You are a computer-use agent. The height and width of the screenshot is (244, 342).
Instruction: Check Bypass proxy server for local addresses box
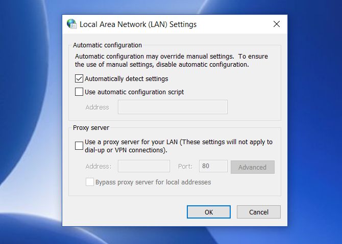[90, 182]
